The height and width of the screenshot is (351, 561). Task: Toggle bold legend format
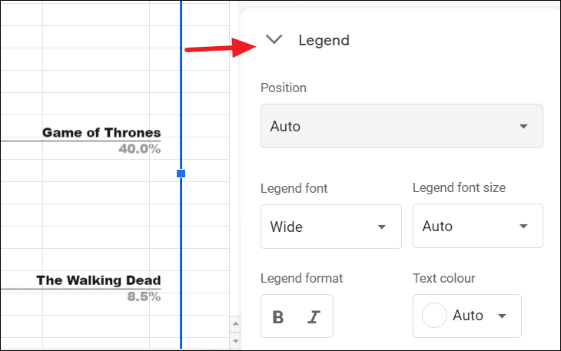click(278, 316)
